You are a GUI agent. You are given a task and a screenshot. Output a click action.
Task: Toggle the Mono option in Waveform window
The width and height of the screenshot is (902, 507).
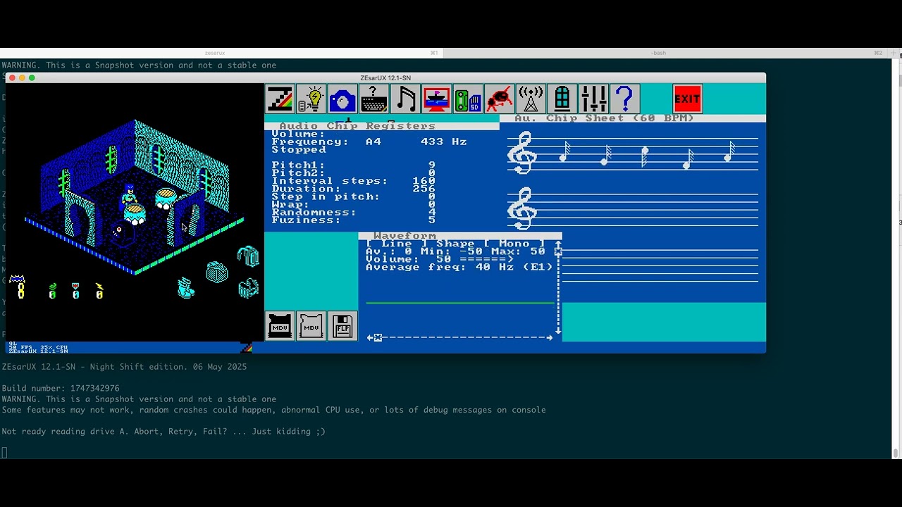[514, 244]
